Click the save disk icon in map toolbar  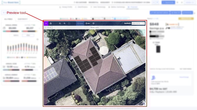[x=51, y=23]
